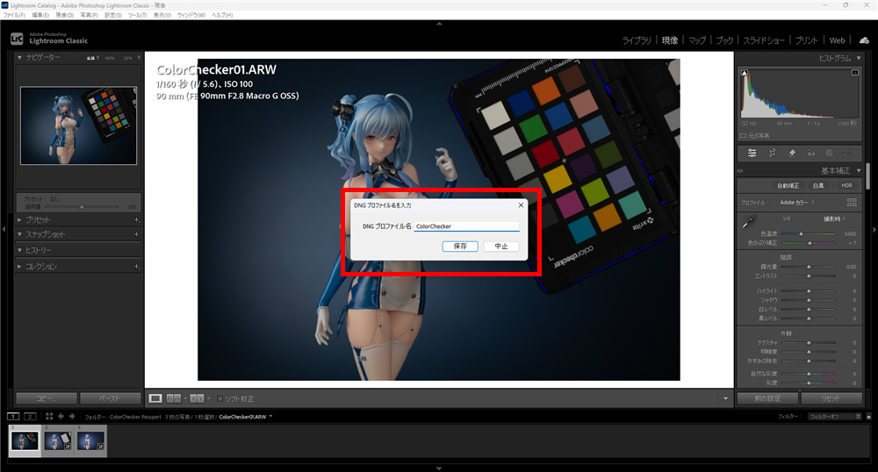878x472 pixels.
Task: Switch to the プリント module
Action: pos(807,40)
